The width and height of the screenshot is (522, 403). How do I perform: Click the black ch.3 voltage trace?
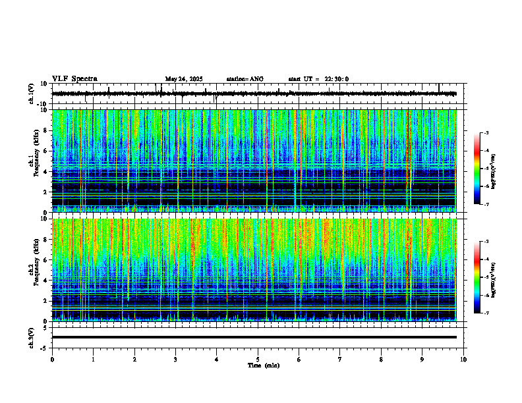point(254,337)
